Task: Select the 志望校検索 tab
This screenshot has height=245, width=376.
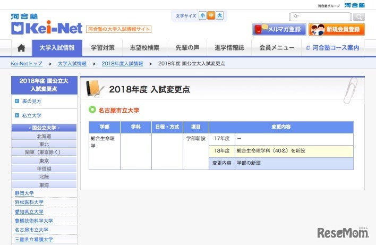Action: pos(144,48)
